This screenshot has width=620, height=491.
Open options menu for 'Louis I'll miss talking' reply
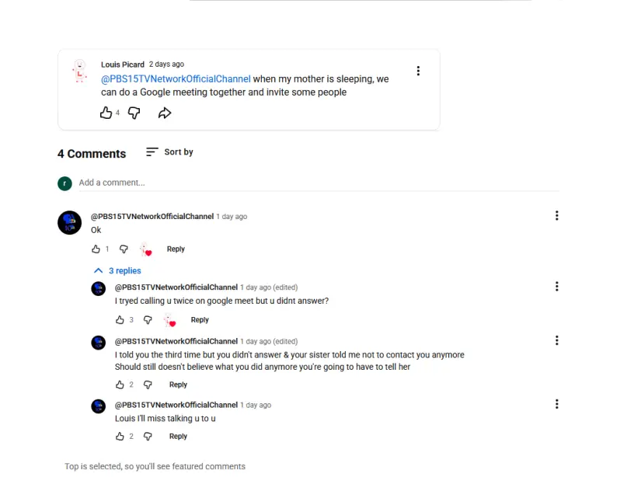(x=557, y=404)
